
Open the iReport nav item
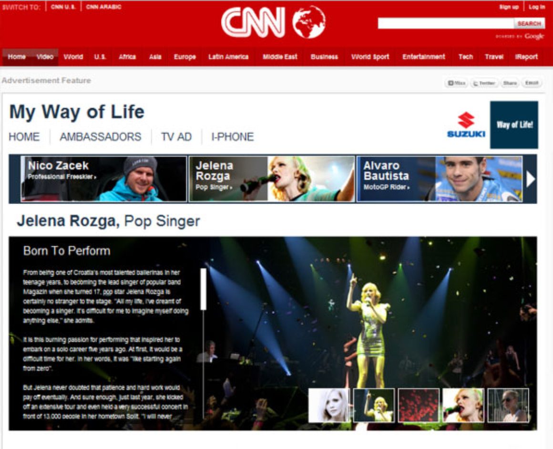point(527,57)
